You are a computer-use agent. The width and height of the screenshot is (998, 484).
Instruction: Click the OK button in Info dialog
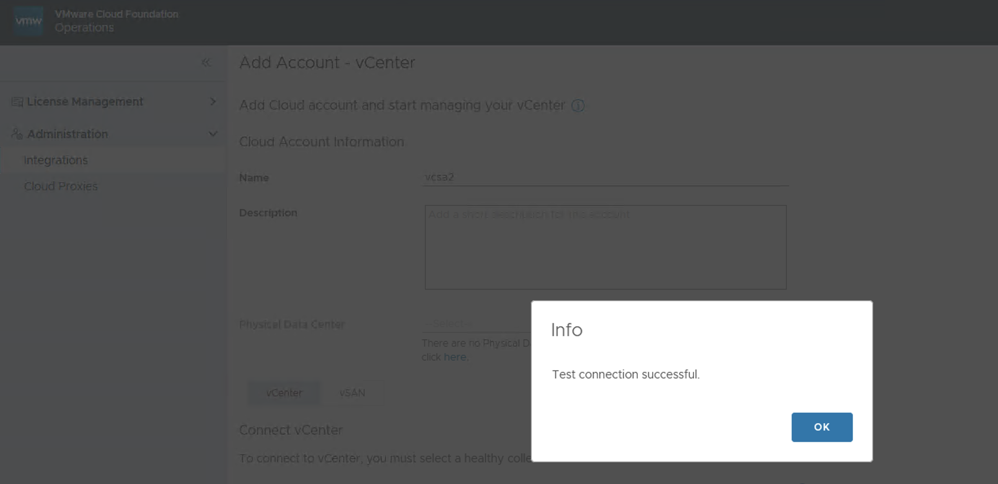821,427
